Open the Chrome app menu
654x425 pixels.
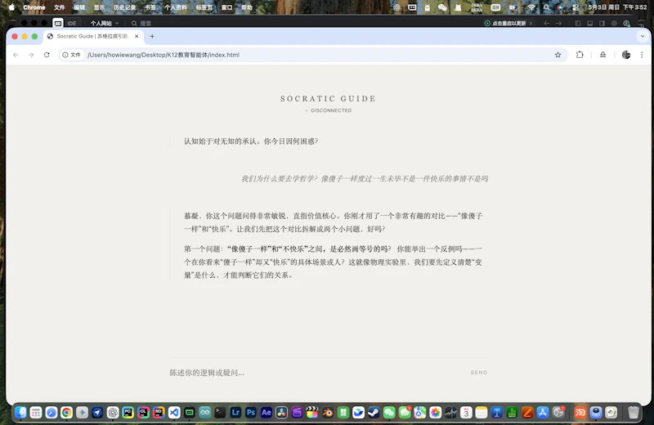(x=34, y=7)
